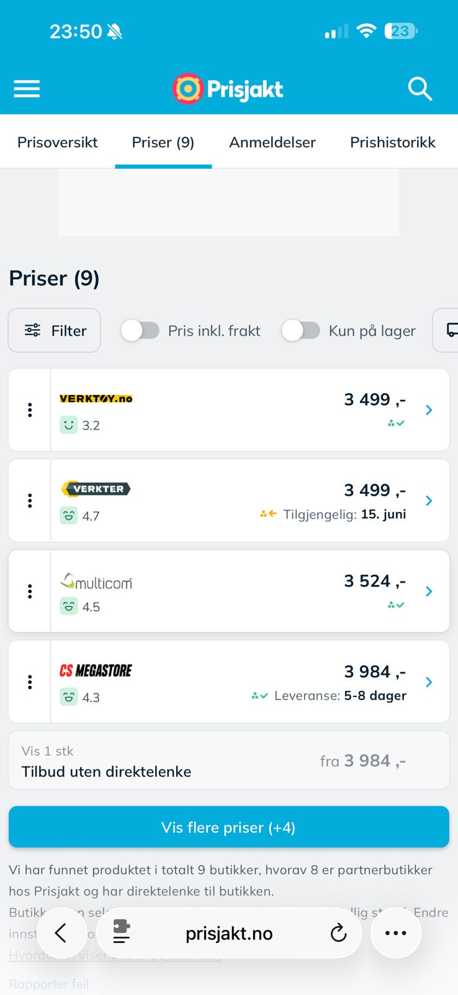
Task: Open browser more options ellipsis
Action: 396,933
